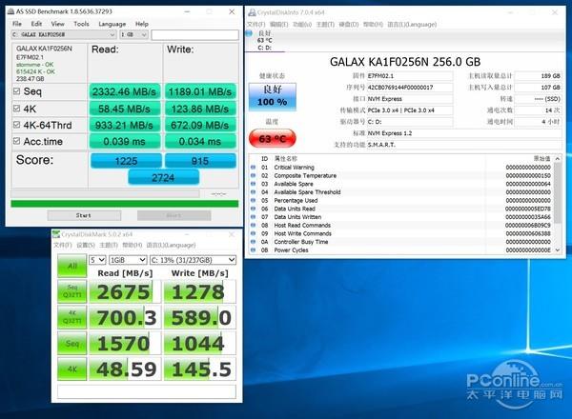Run the Seq Q32T1 test button
Image resolution: width=572 pixels, height=419 pixels.
(71, 291)
